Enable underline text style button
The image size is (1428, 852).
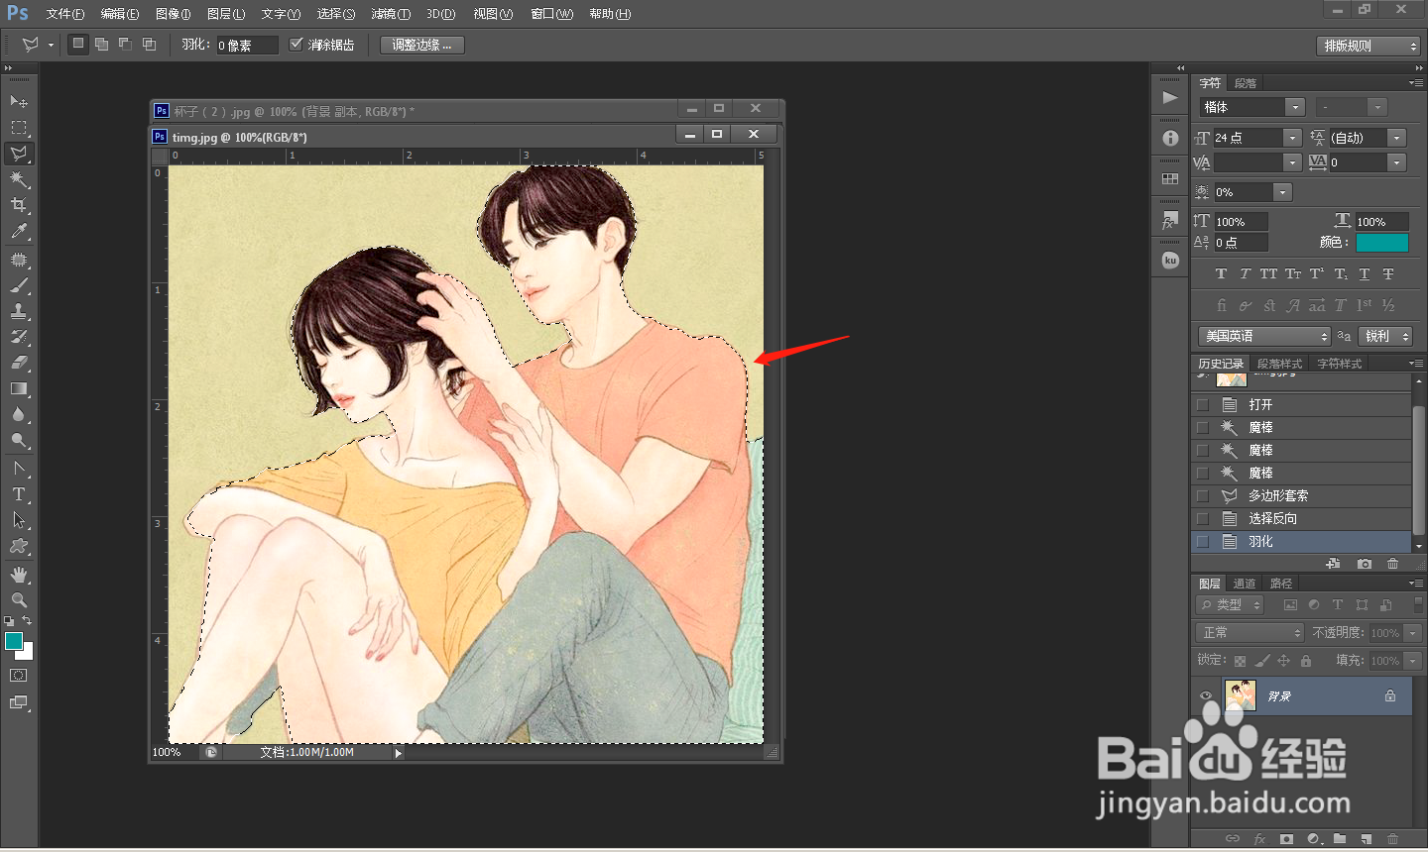[1365, 274]
